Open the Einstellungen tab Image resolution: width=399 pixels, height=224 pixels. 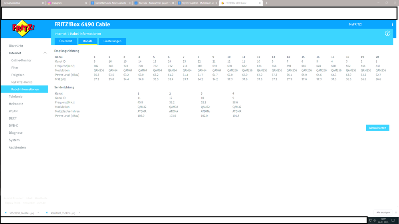pos(113,41)
